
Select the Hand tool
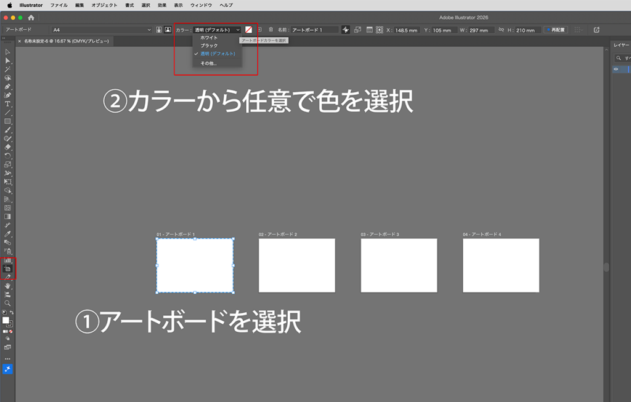click(x=8, y=286)
